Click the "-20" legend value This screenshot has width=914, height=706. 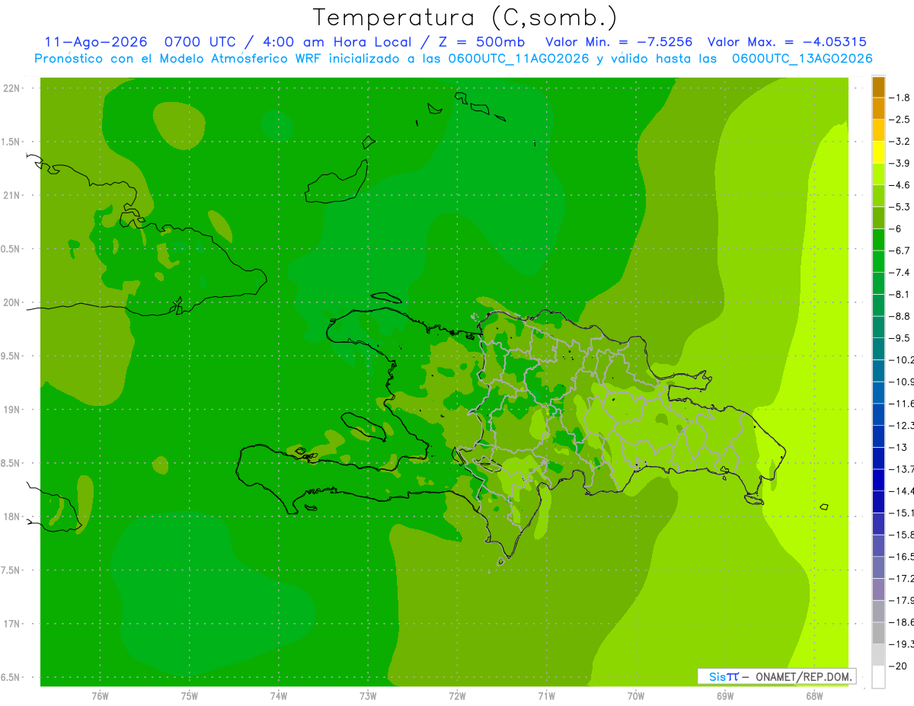898,666
